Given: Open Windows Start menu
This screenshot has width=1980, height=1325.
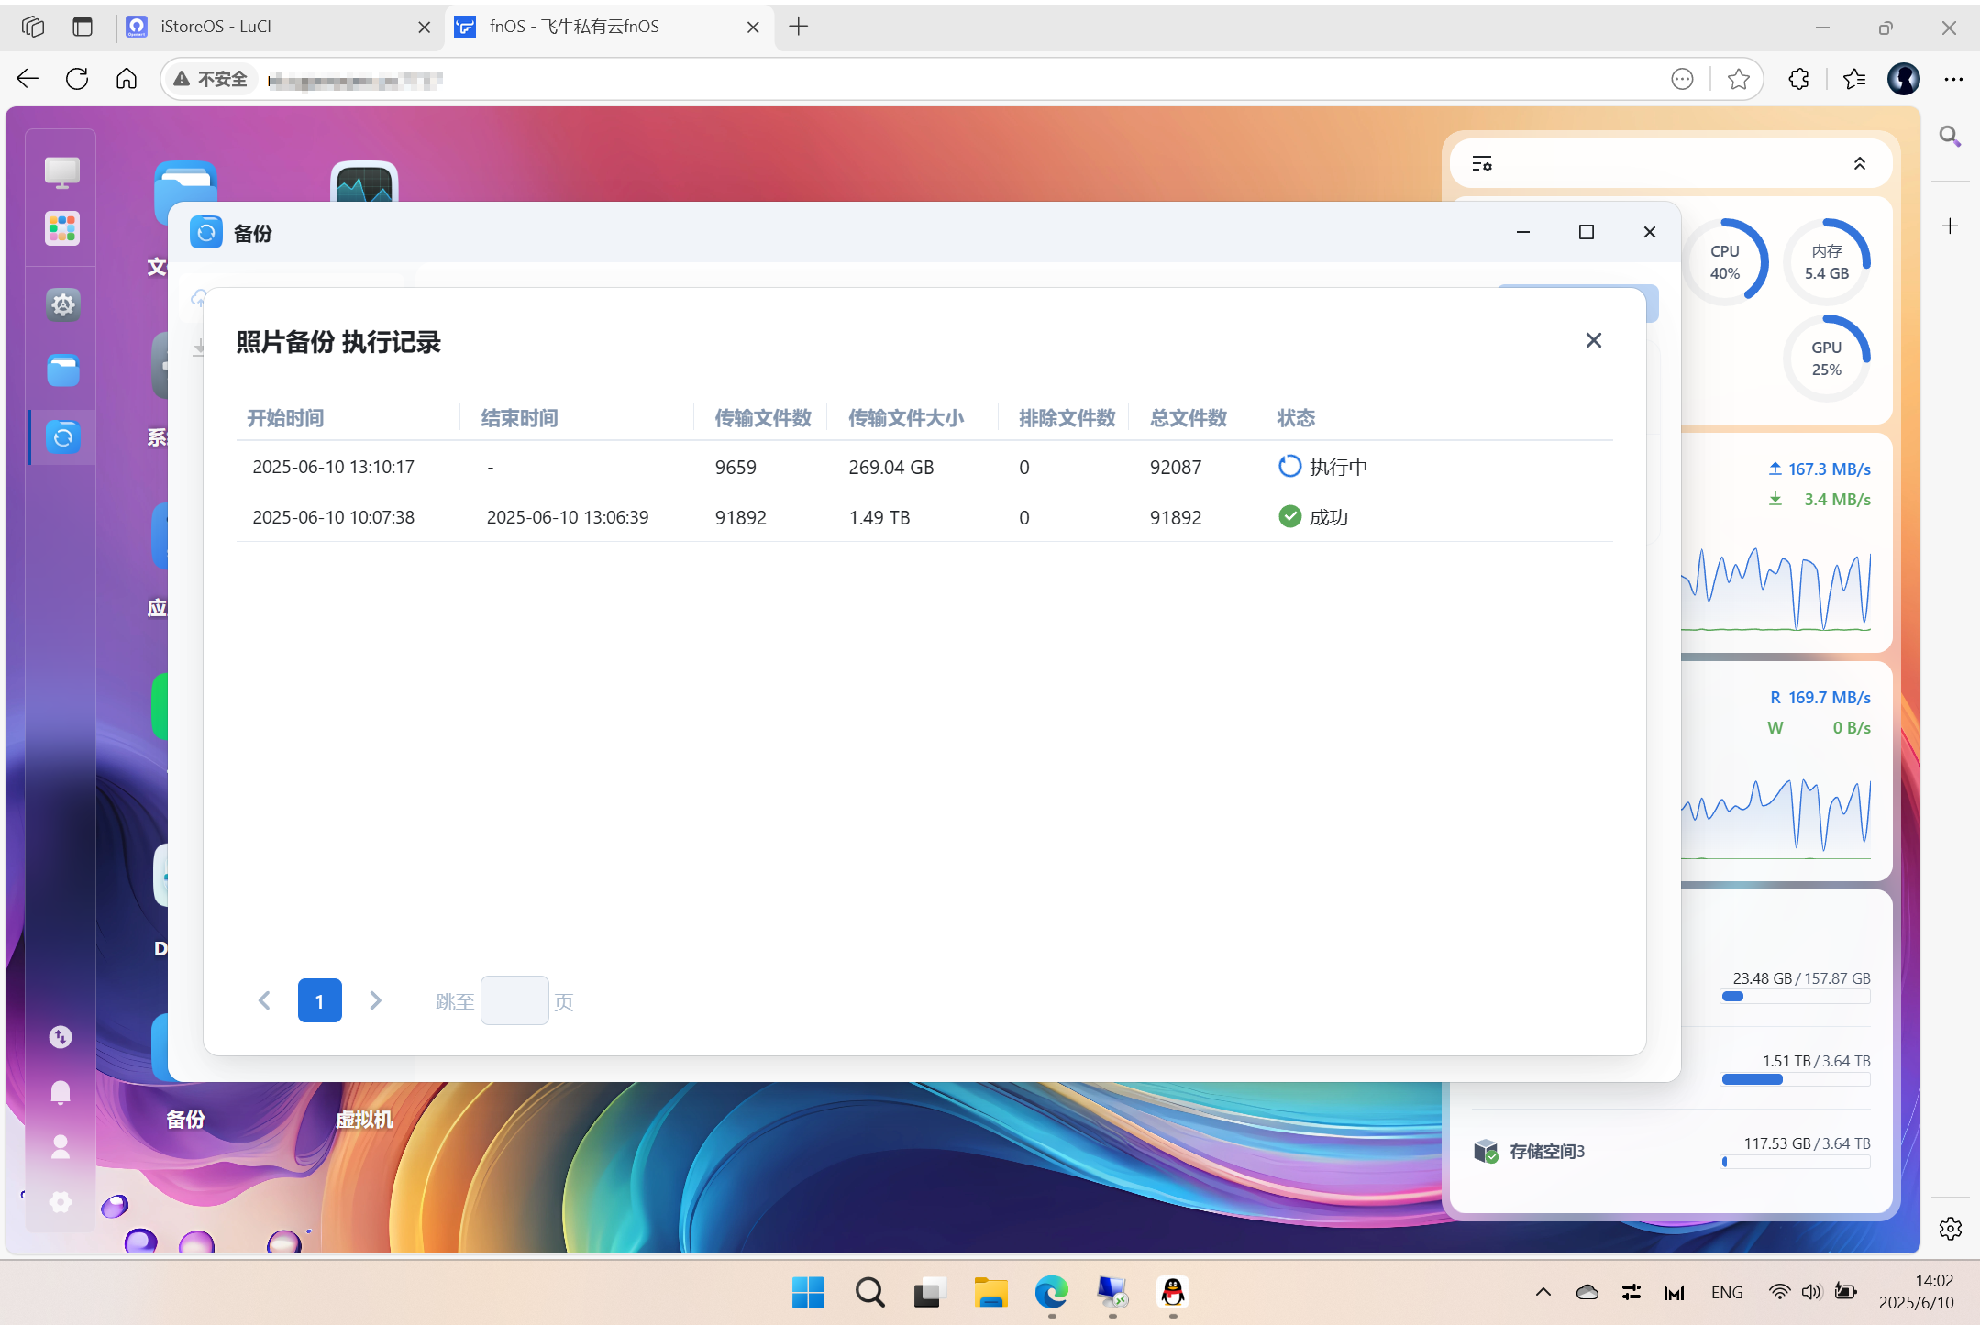Looking at the screenshot, I should coord(808,1293).
